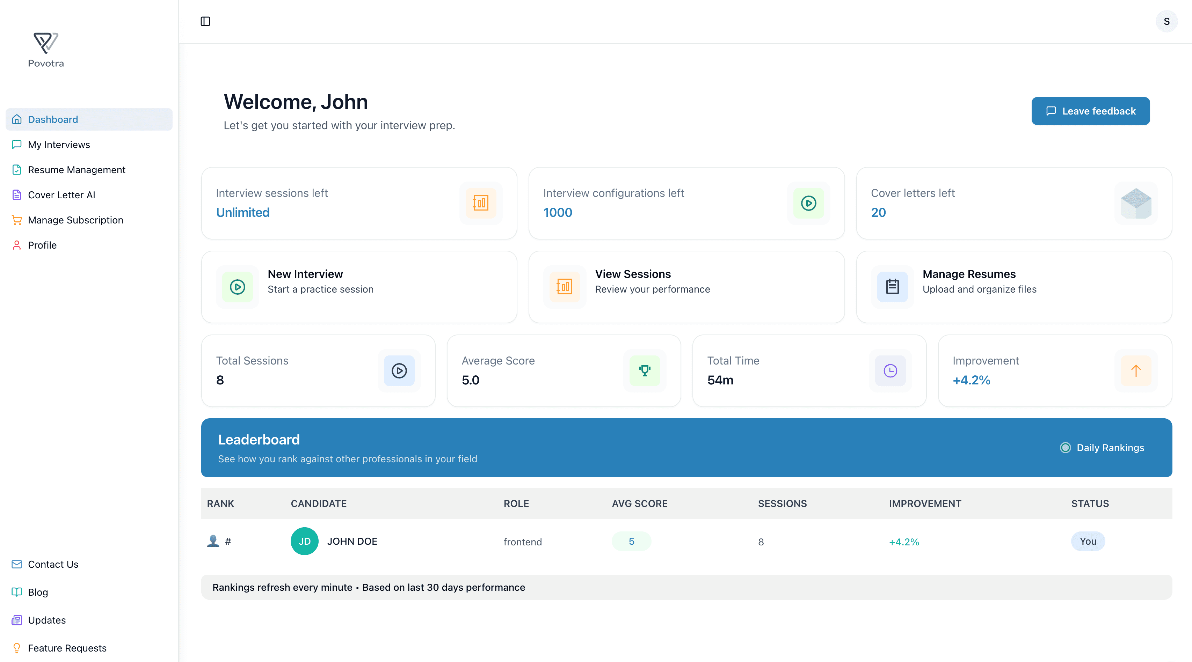Click the cover letters value 20
This screenshot has height=662, width=1192.
(x=878, y=212)
